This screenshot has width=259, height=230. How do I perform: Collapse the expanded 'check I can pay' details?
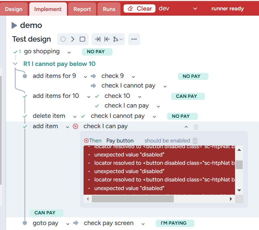[186, 127]
